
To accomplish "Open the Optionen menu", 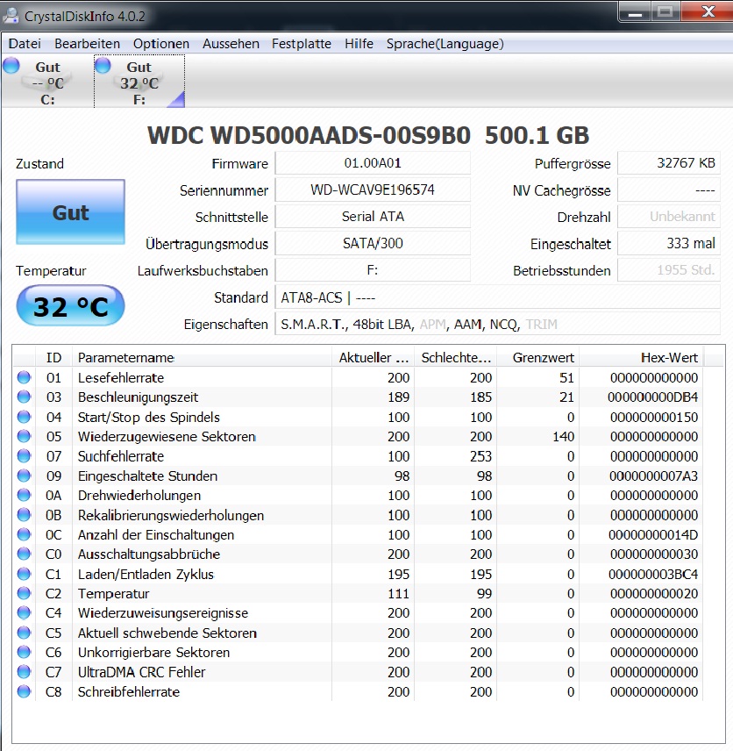I will click(160, 44).
